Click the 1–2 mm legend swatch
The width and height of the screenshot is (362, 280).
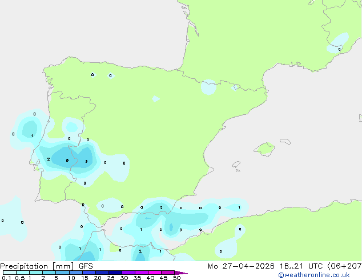[36, 273]
